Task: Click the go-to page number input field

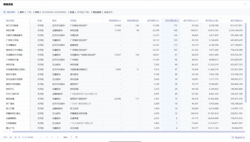Action: click(x=72, y=137)
